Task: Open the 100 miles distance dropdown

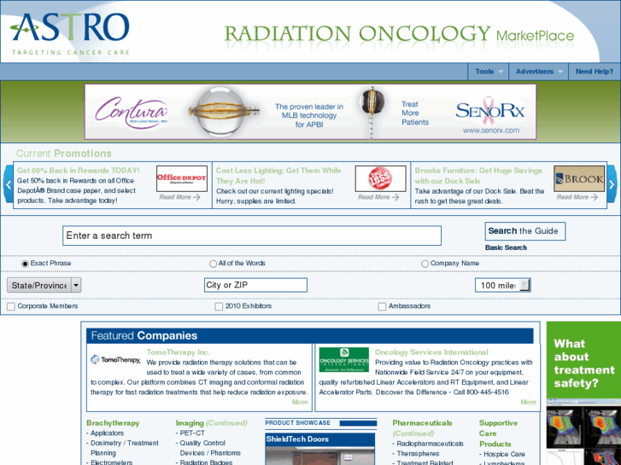Action: point(502,285)
